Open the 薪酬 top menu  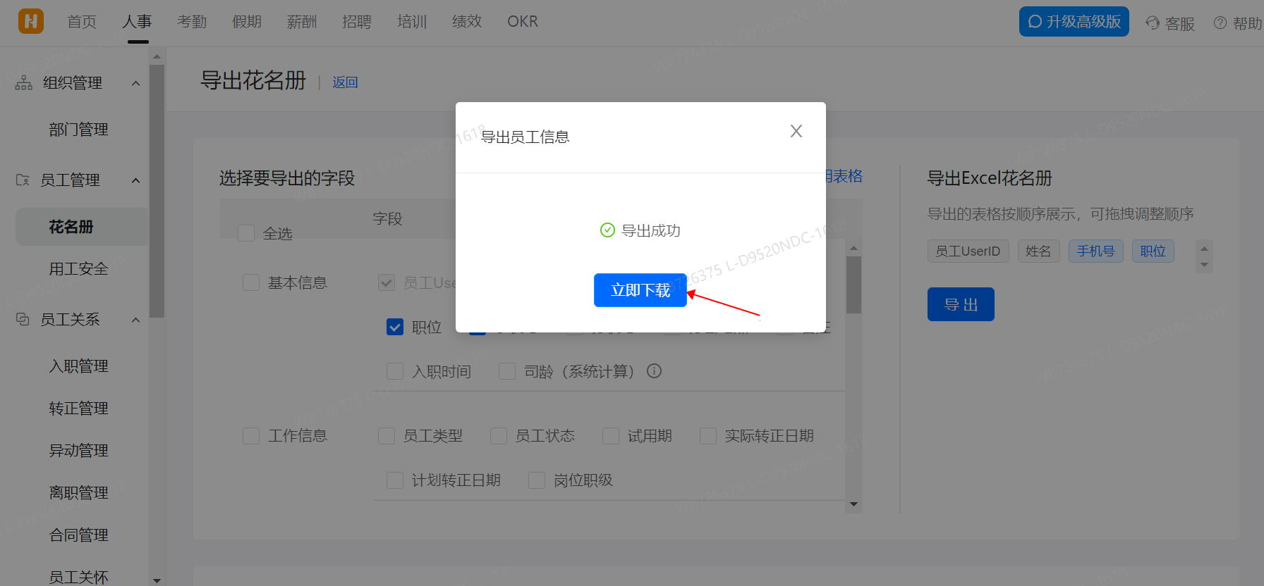click(x=301, y=22)
